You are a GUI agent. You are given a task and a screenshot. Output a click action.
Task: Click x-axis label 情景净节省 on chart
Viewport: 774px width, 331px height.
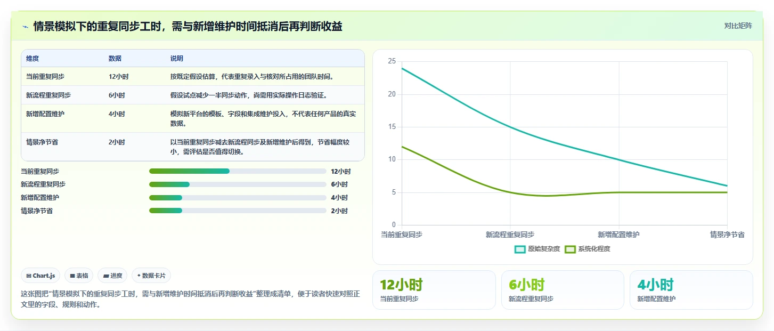tap(728, 235)
